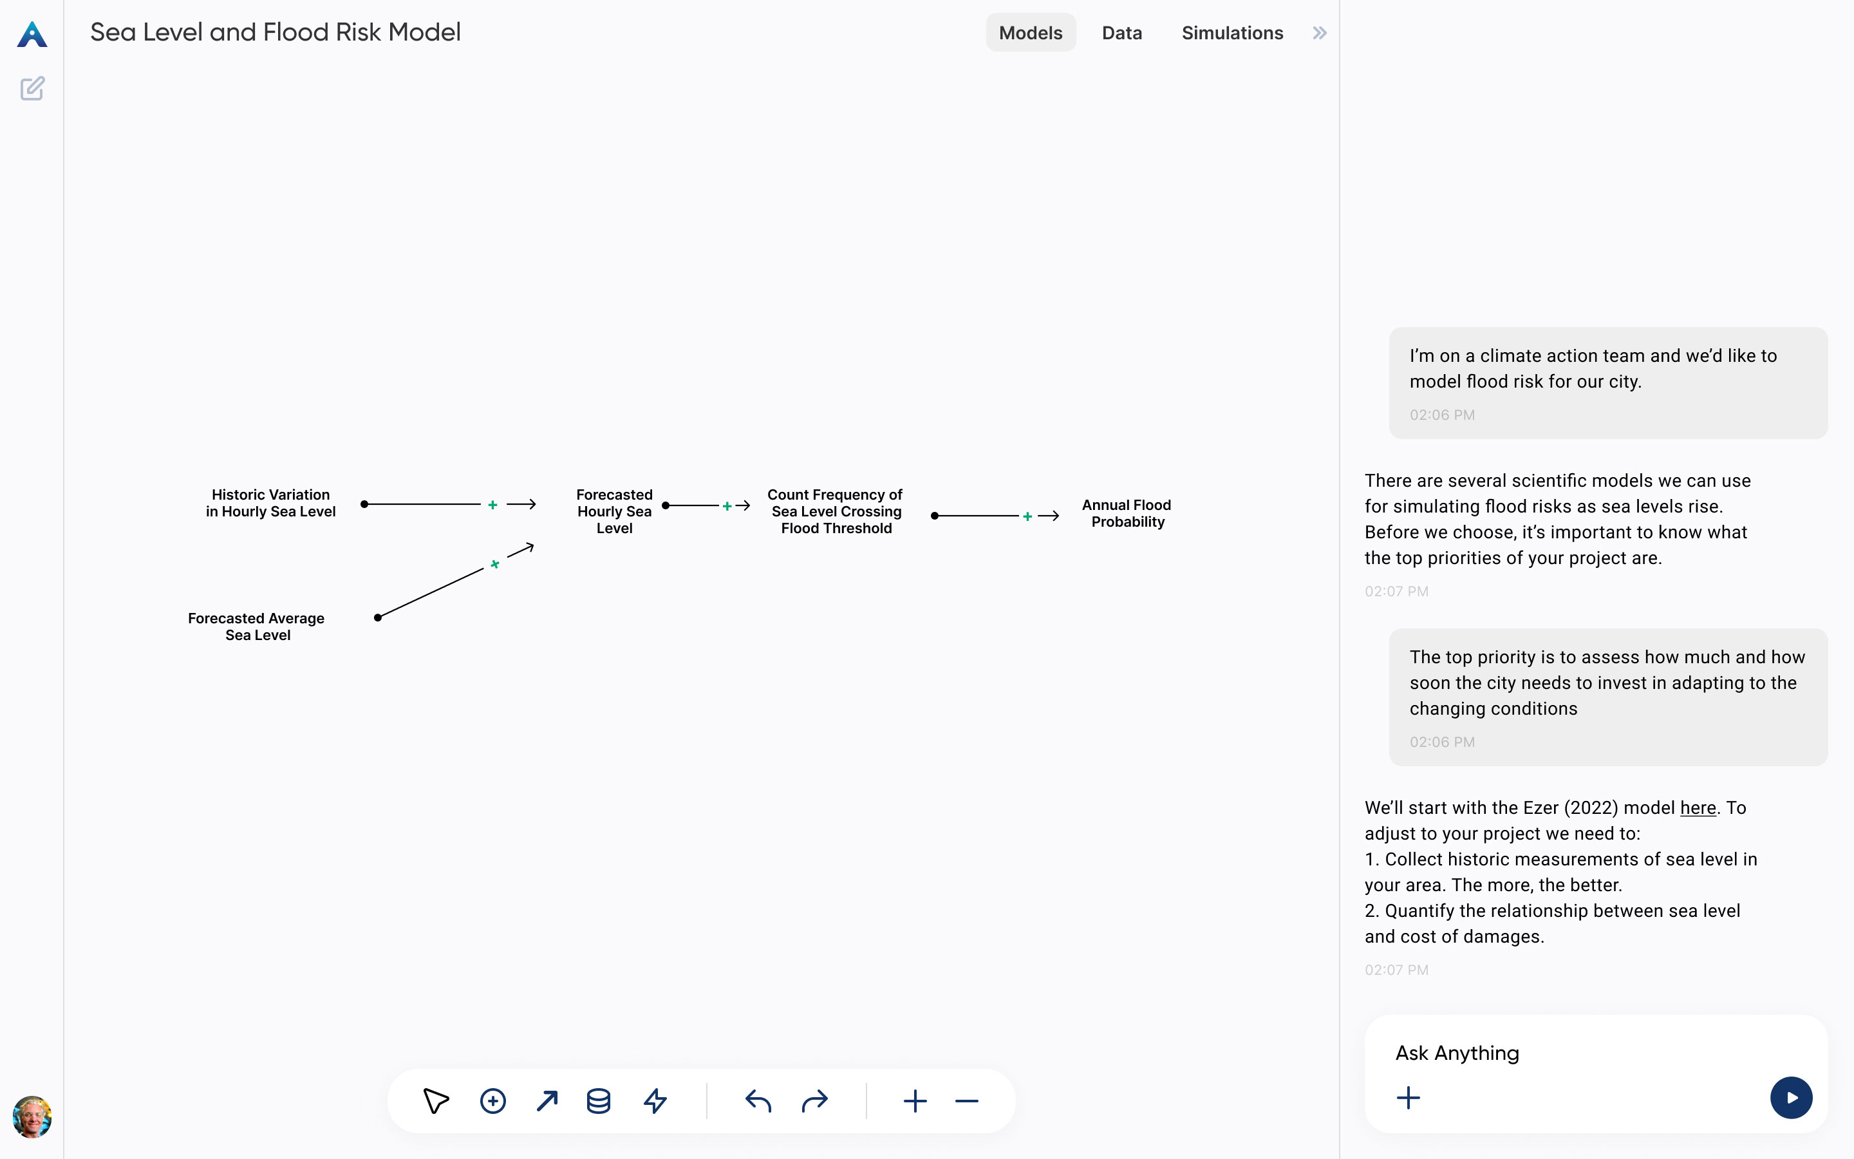The width and height of the screenshot is (1854, 1159).
Task: Click the add node circle-plus tool
Action: pyautogui.click(x=492, y=1101)
